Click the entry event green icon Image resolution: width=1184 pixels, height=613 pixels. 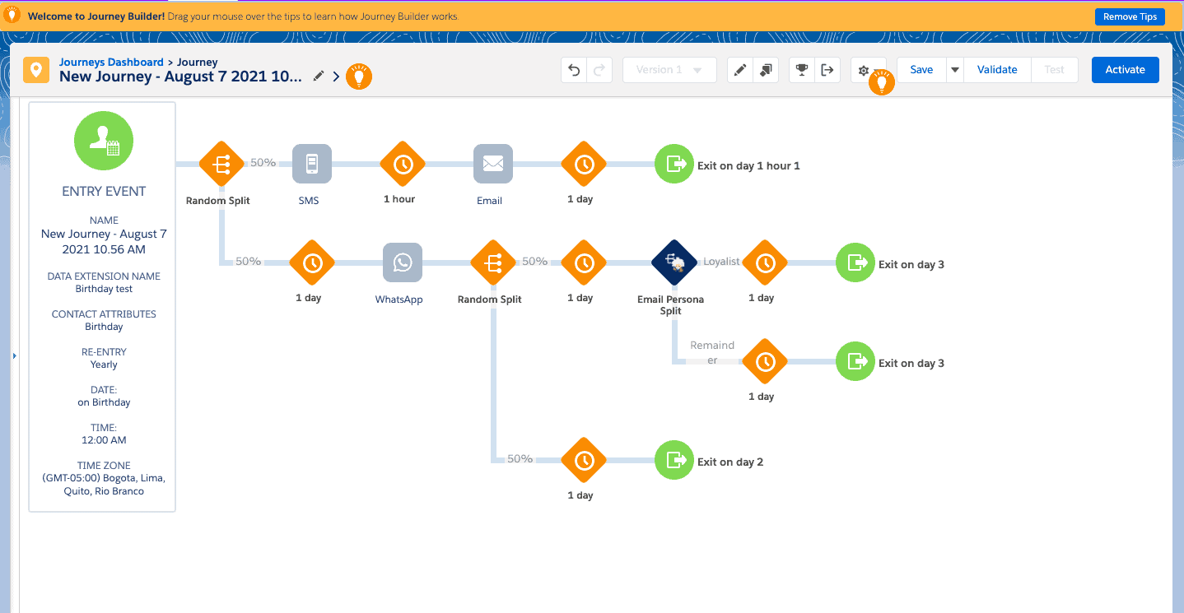click(104, 141)
